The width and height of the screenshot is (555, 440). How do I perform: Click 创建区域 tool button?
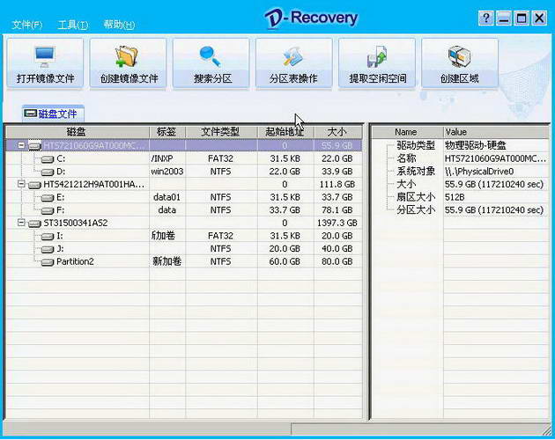pyautogui.click(x=460, y=63)
